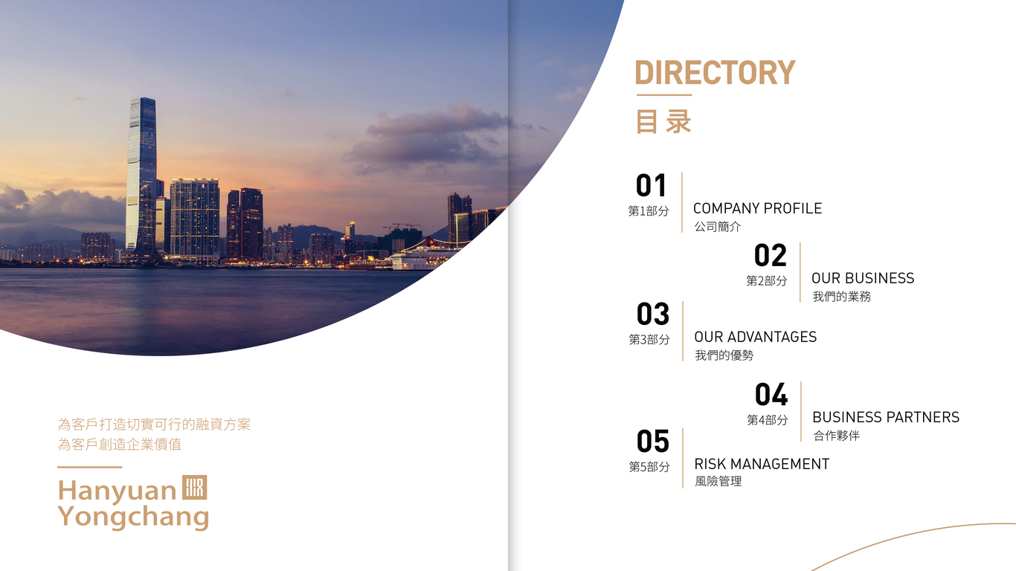Screen dimensions: 1016x571
Task: Click the Yongchang brand name text
Action: (x=133, y=518)
